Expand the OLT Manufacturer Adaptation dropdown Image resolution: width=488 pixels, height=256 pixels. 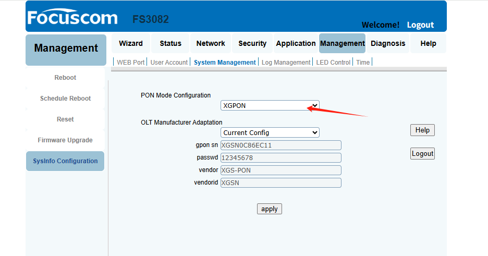pyautogui.click(x=270, y=132)
